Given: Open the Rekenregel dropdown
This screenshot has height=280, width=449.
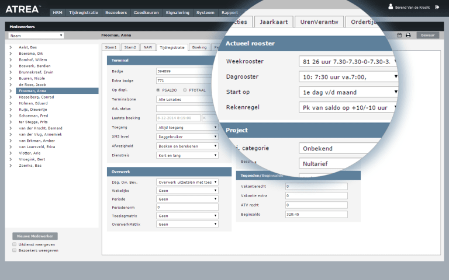Looking at the screenshot, I should (348, 107).
